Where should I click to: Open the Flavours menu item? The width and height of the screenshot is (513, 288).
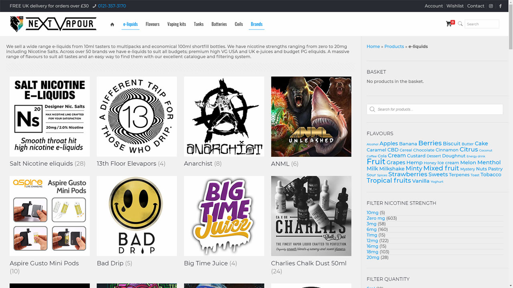coord(152,24)
